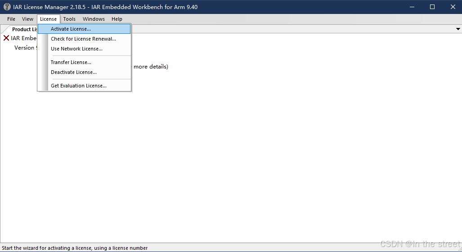Image resolution: width=462 pixels, height=252 pixels.
Task: Click the IAR License Manager title bar icon
Action: pos(7,7)
